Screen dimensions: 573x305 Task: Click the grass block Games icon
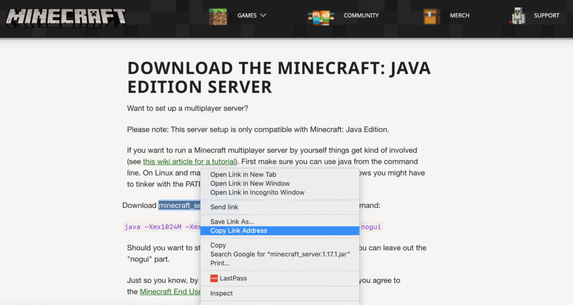tap(218, 16)
